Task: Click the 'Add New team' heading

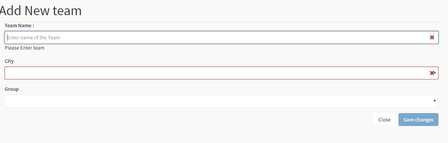Action: pyautogui.click(x=40, y=11)
